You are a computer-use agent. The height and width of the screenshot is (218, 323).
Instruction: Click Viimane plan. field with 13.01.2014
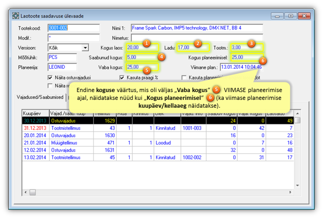pyautogui.click(x=242, y=67)
